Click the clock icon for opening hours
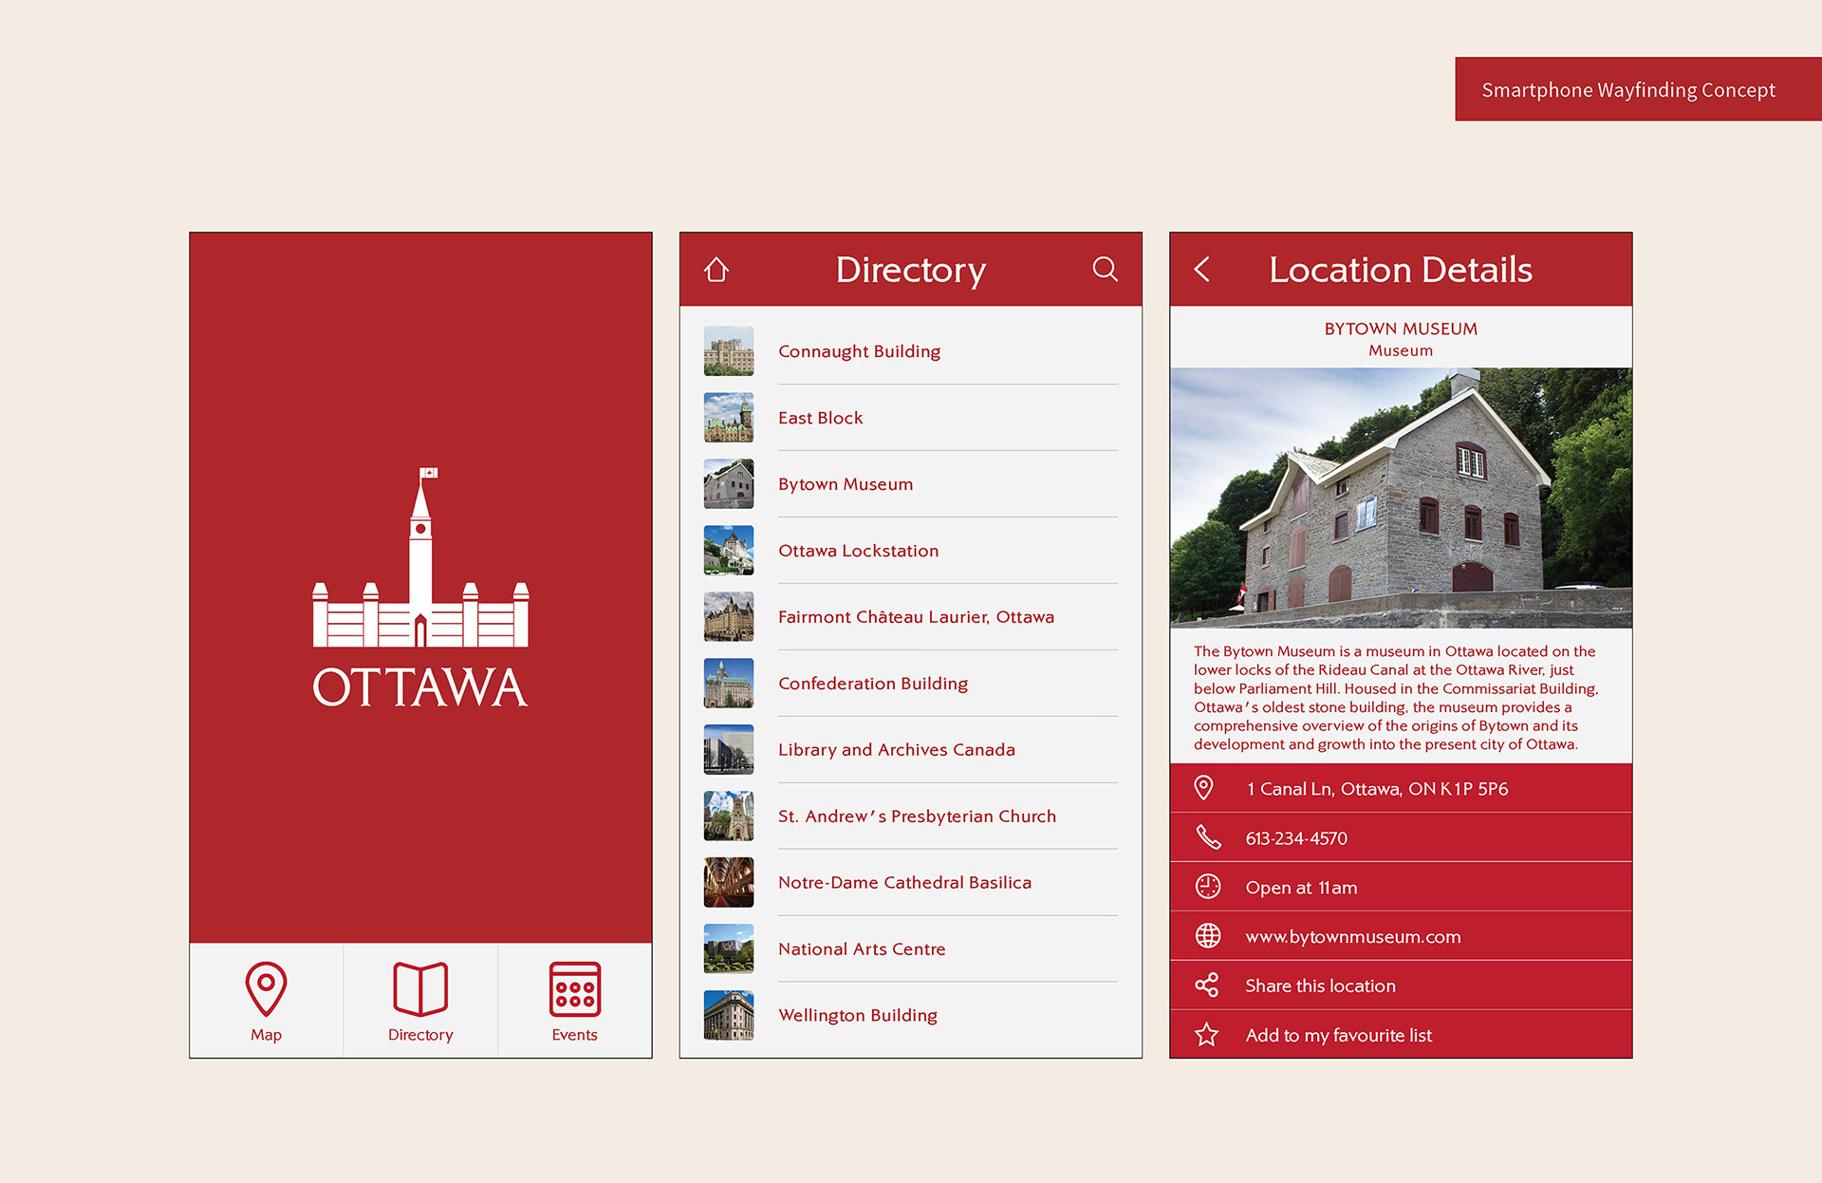The image size is (1822, 1183). [1207, 887]
